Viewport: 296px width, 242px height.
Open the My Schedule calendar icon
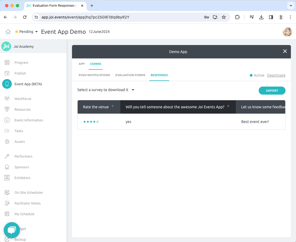coord(7,214)
